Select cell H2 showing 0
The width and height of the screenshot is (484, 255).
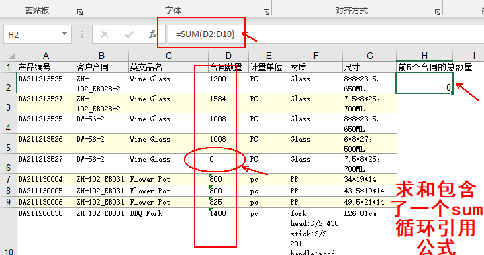[425, 83]
